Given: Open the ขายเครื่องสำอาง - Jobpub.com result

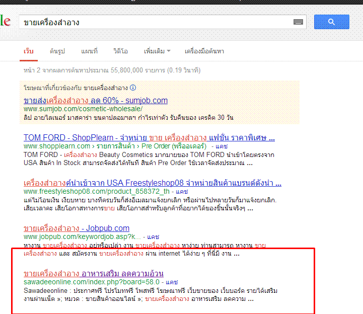Looking at the screenshot, I should click(77, 228).
